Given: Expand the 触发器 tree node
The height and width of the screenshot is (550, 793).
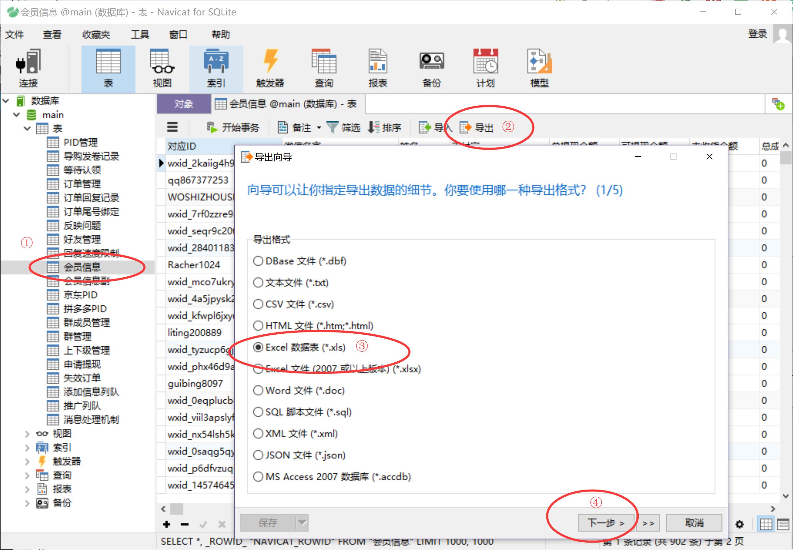Looking at the screenshot, I should (27, 462).
